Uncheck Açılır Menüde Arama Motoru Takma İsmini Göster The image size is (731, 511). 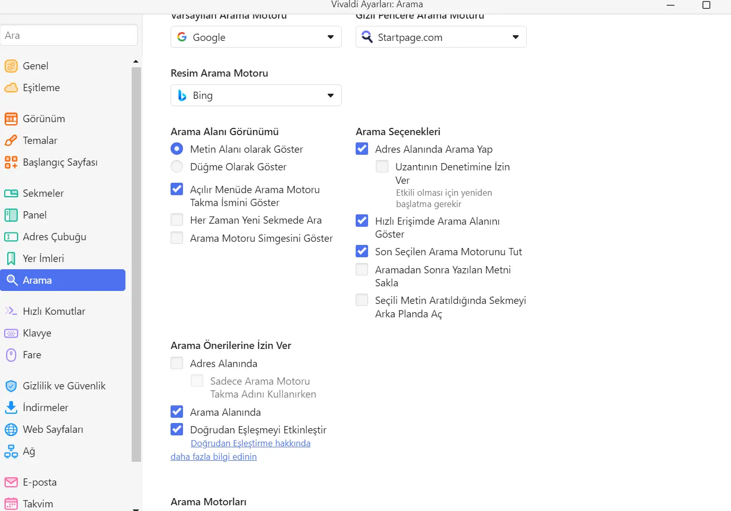pos(177,189)
